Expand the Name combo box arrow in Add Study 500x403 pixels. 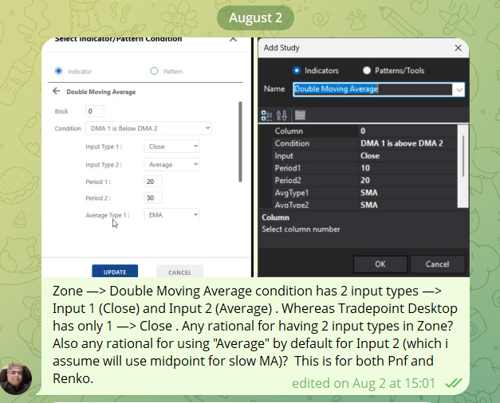click(x=459, y=89)
